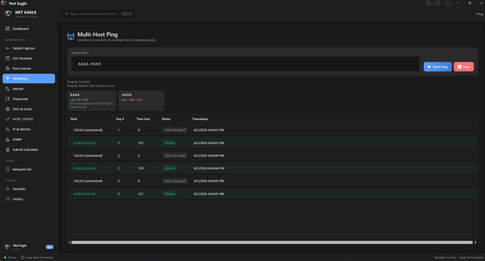
Task: Open Netstat using its sidebar icon
Action: click(x=7, y=89)
